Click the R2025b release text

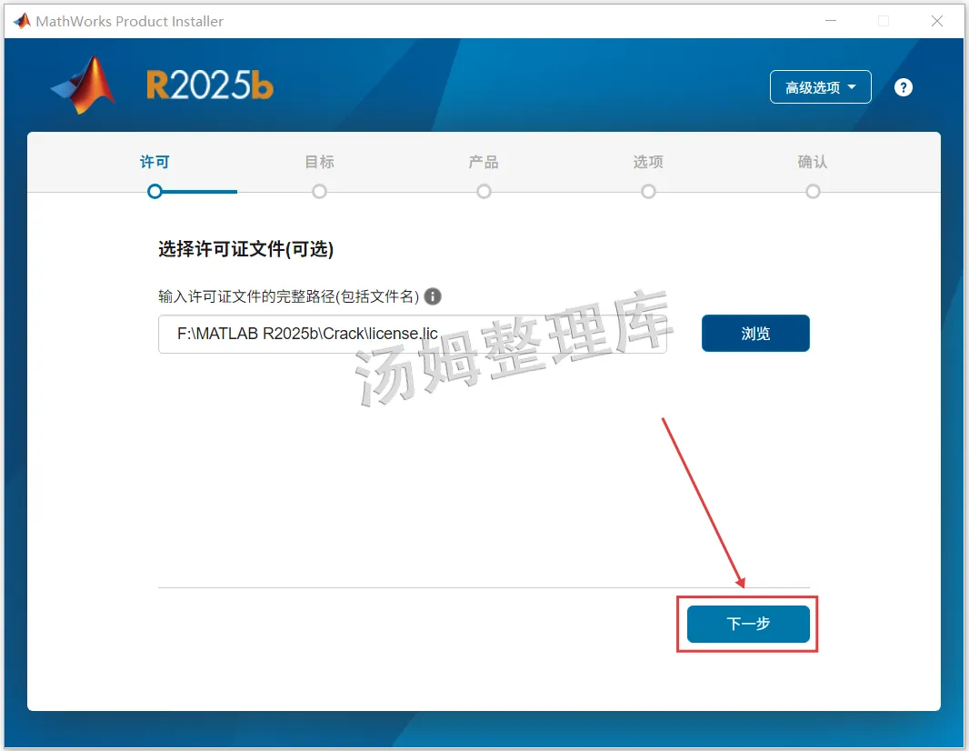point(209,85)
